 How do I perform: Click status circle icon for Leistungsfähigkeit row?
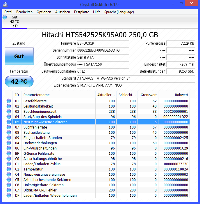pos(9,106)
